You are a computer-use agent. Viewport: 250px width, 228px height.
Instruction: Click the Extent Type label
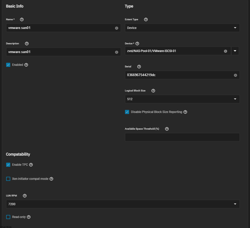pos(132,19)
